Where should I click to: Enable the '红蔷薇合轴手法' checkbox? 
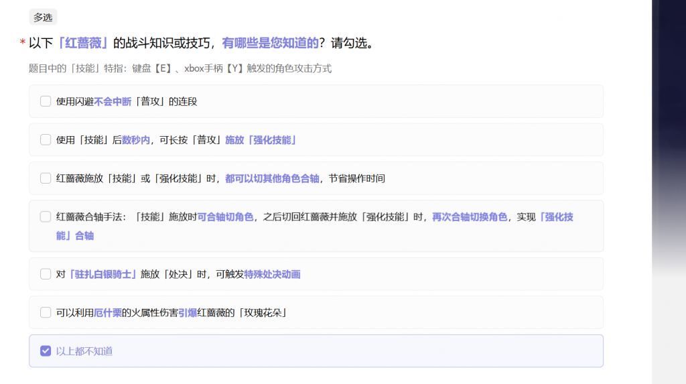coord(46,216)
